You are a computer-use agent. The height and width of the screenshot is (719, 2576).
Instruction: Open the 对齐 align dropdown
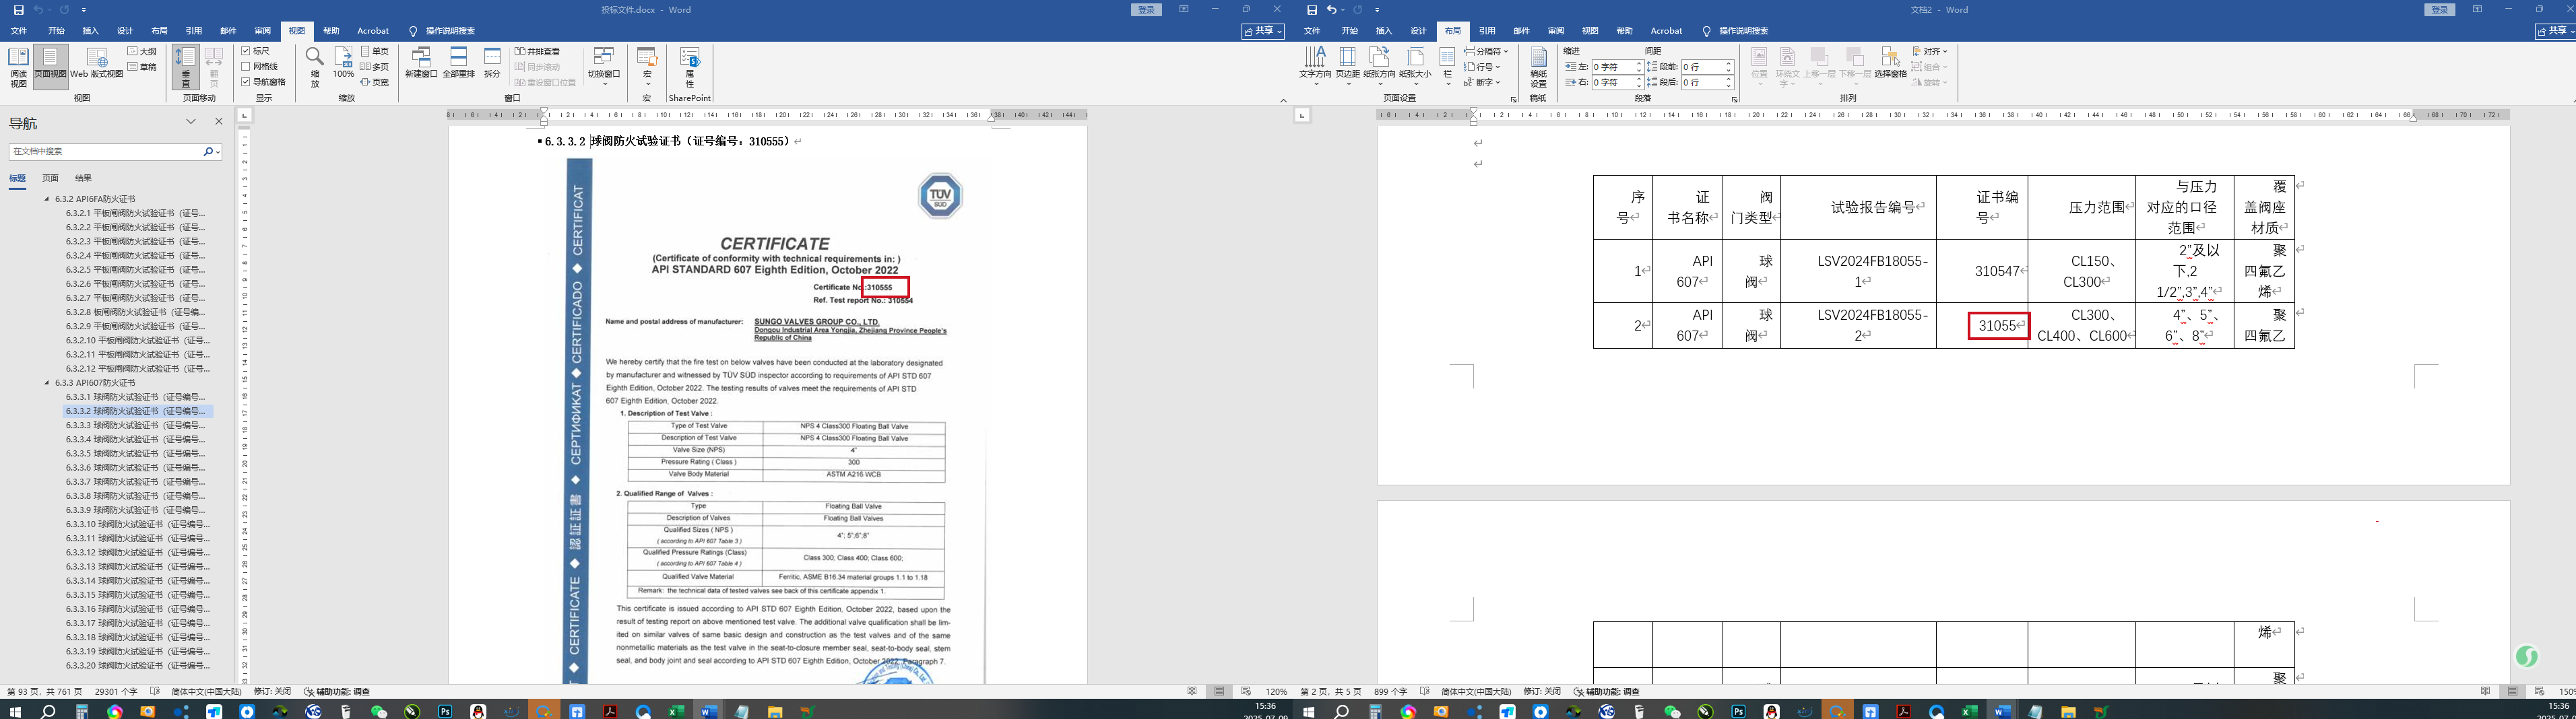1931,51
